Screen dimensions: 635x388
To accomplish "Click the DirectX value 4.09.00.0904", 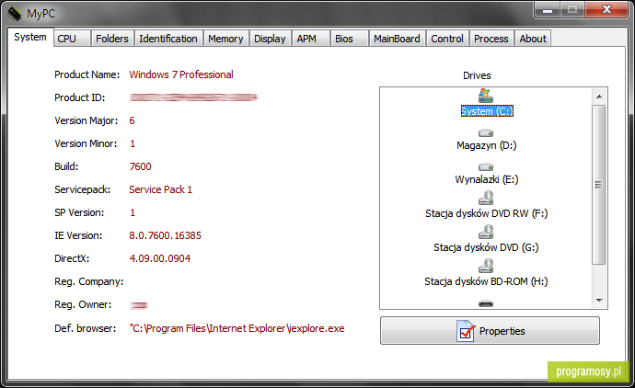I will pos(159,258).
